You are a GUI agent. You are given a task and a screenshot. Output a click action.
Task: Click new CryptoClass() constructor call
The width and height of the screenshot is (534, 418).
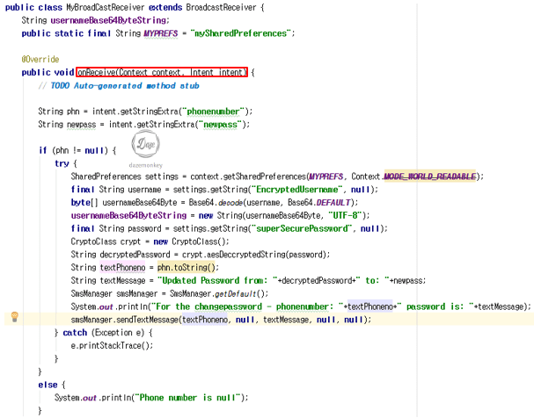click(x=190, y=241)
